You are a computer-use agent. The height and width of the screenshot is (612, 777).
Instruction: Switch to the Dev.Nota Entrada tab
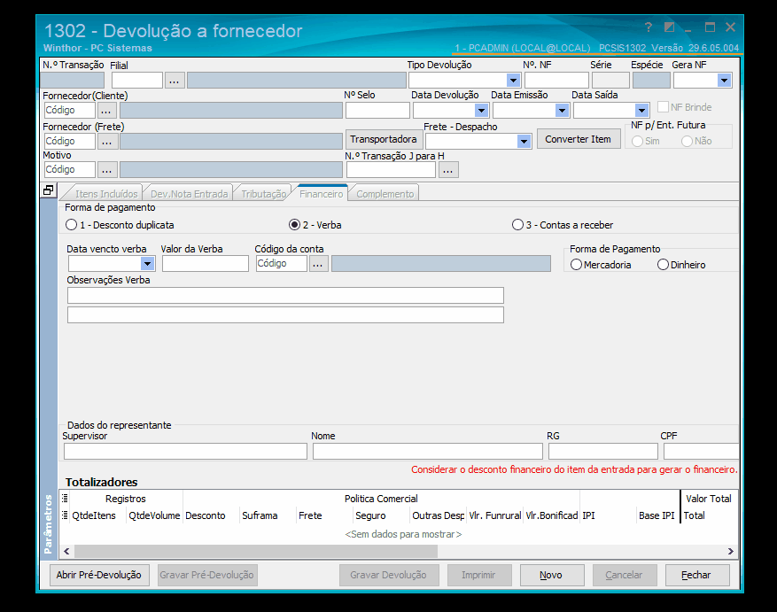[x=189, y=194]
